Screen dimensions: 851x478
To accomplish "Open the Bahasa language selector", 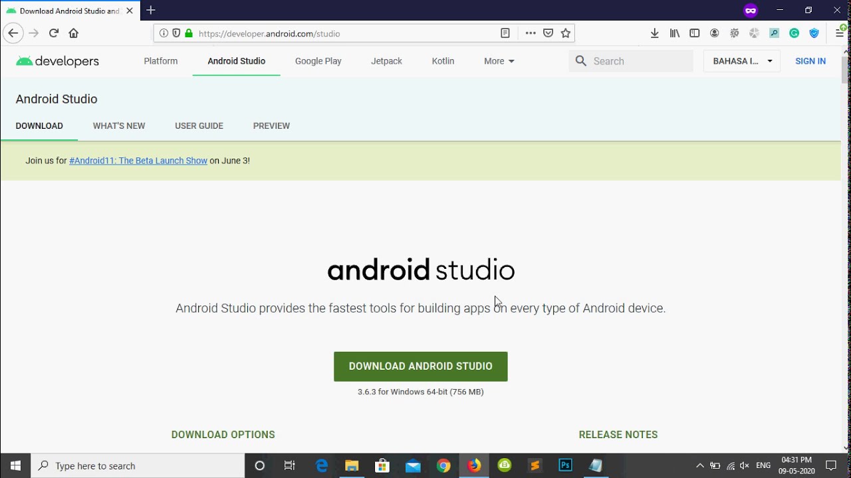I will 742,61.
